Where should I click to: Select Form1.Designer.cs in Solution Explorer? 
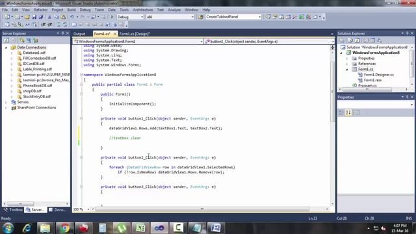[x=378, y=75]
